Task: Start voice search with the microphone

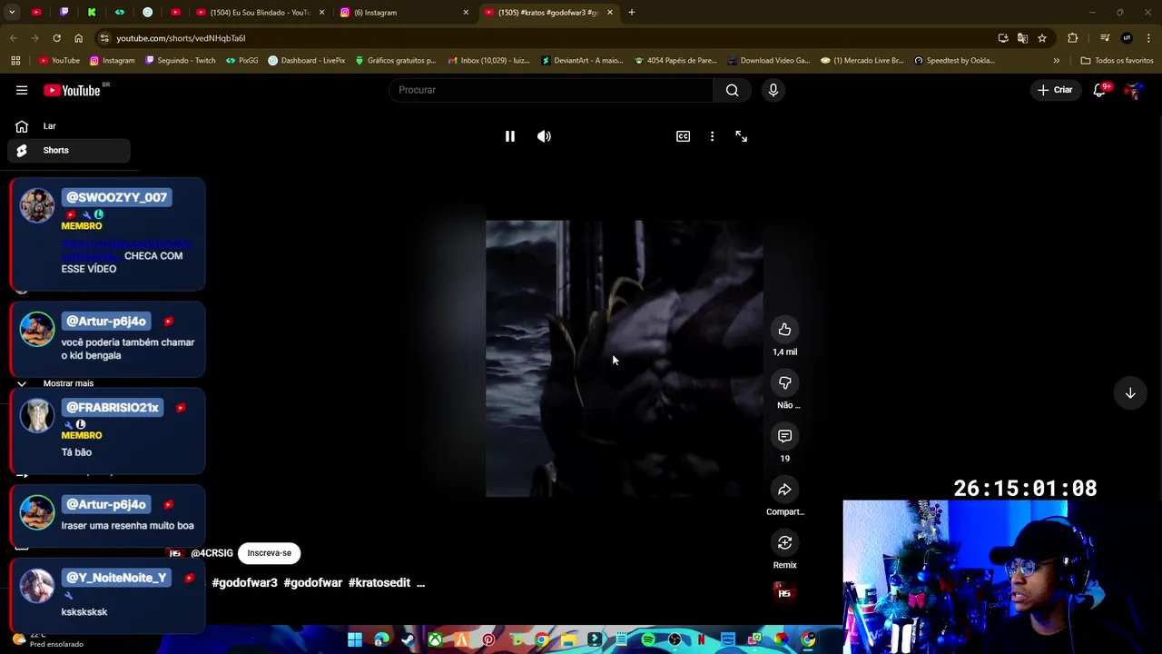Action: [x=773, y=90]
